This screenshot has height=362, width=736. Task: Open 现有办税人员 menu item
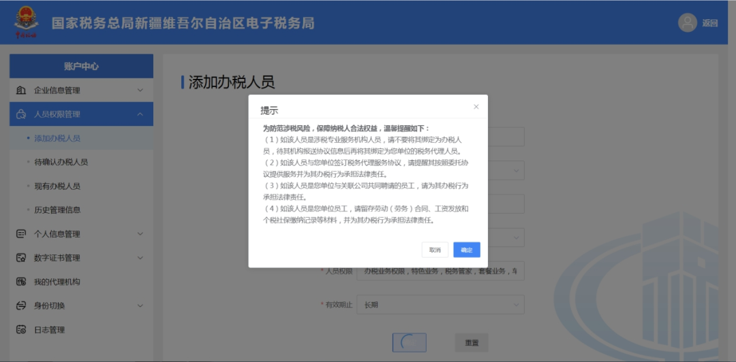click(x=81, y=186)
